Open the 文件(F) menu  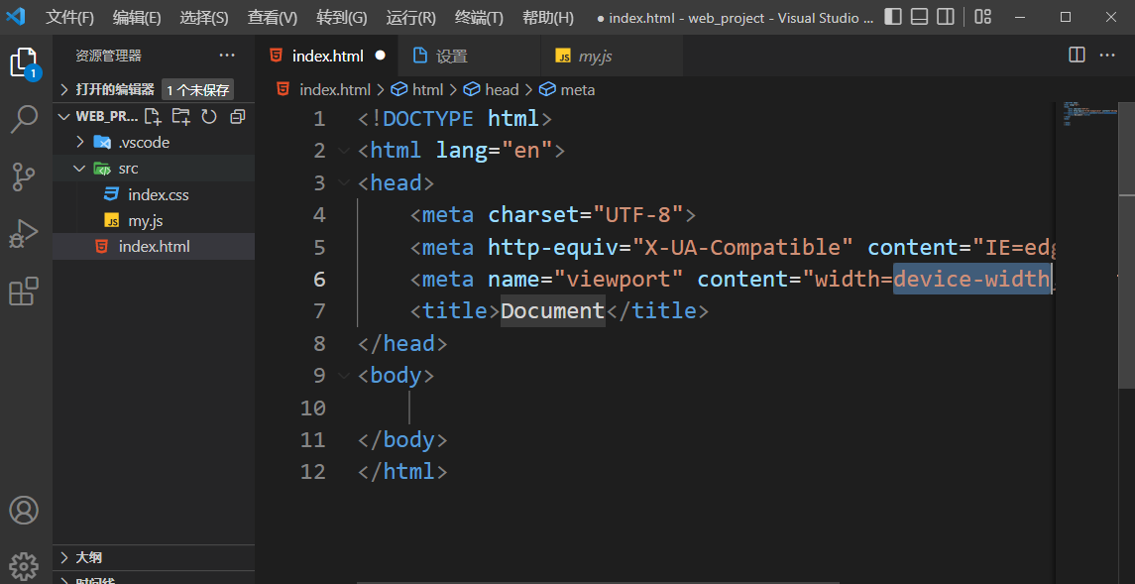click(x=70, y=18)
